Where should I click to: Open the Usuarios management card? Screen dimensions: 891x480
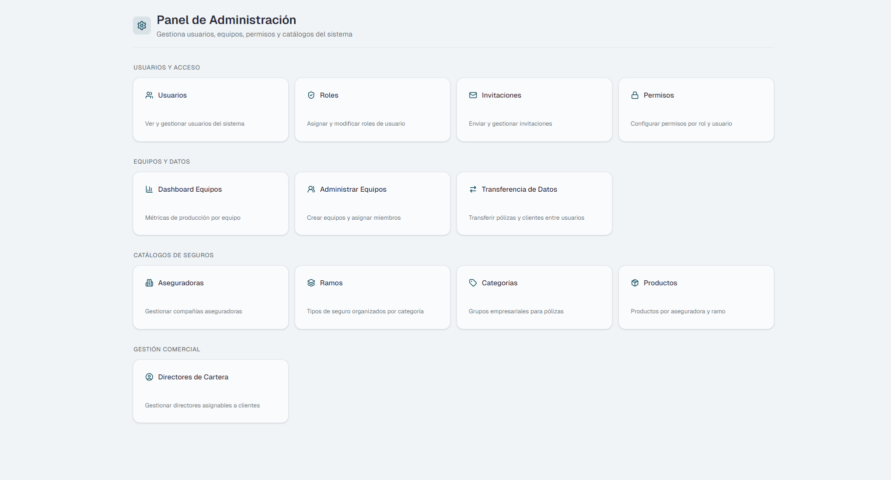tap(210, 109)
